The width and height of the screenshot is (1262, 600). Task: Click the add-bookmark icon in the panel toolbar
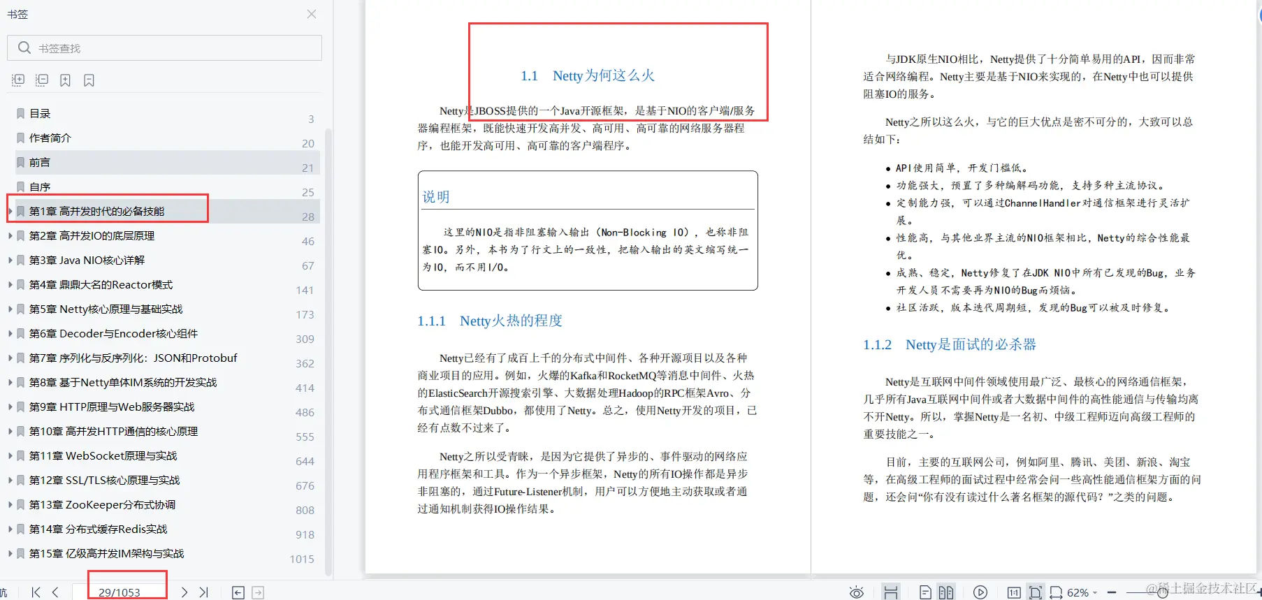[65, 80]
